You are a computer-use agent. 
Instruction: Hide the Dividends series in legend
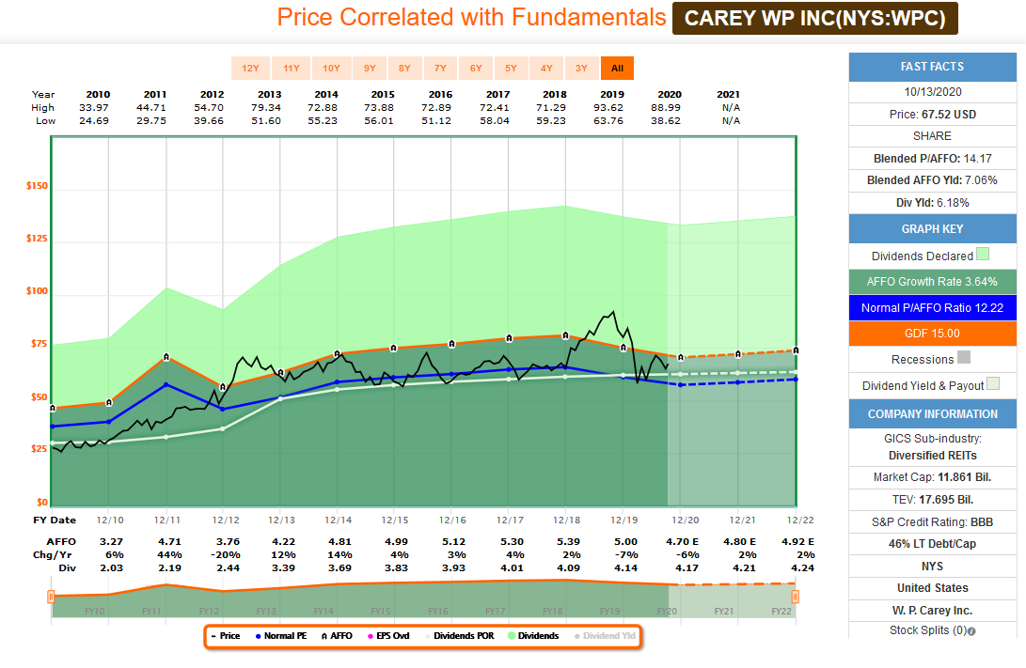tap(533, 636)
